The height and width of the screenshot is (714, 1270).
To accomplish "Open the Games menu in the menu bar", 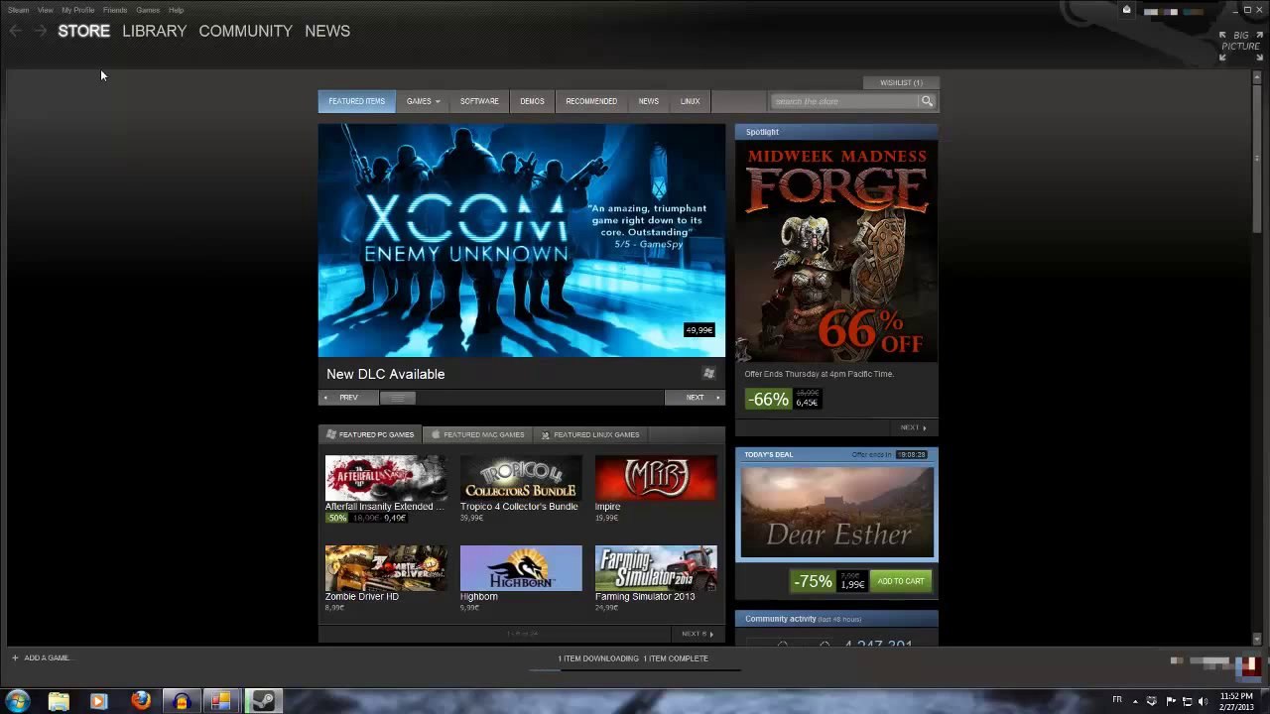I will (148, 10).
